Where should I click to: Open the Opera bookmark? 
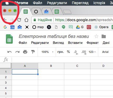tap(101, 27)
